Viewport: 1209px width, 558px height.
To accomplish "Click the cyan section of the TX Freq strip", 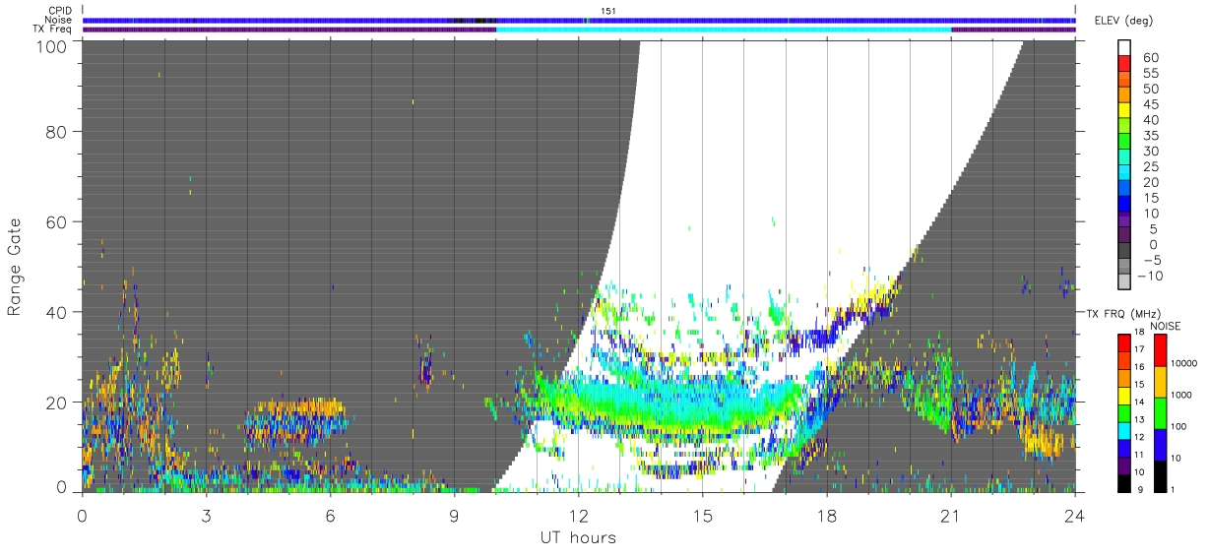I will (724, 30).
